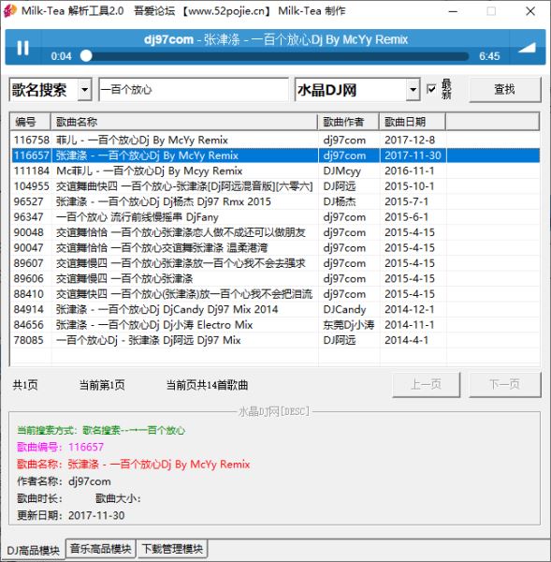Select the DJCandy song row 84914
The image size is (551, 562).
click(x=275, y=309)
